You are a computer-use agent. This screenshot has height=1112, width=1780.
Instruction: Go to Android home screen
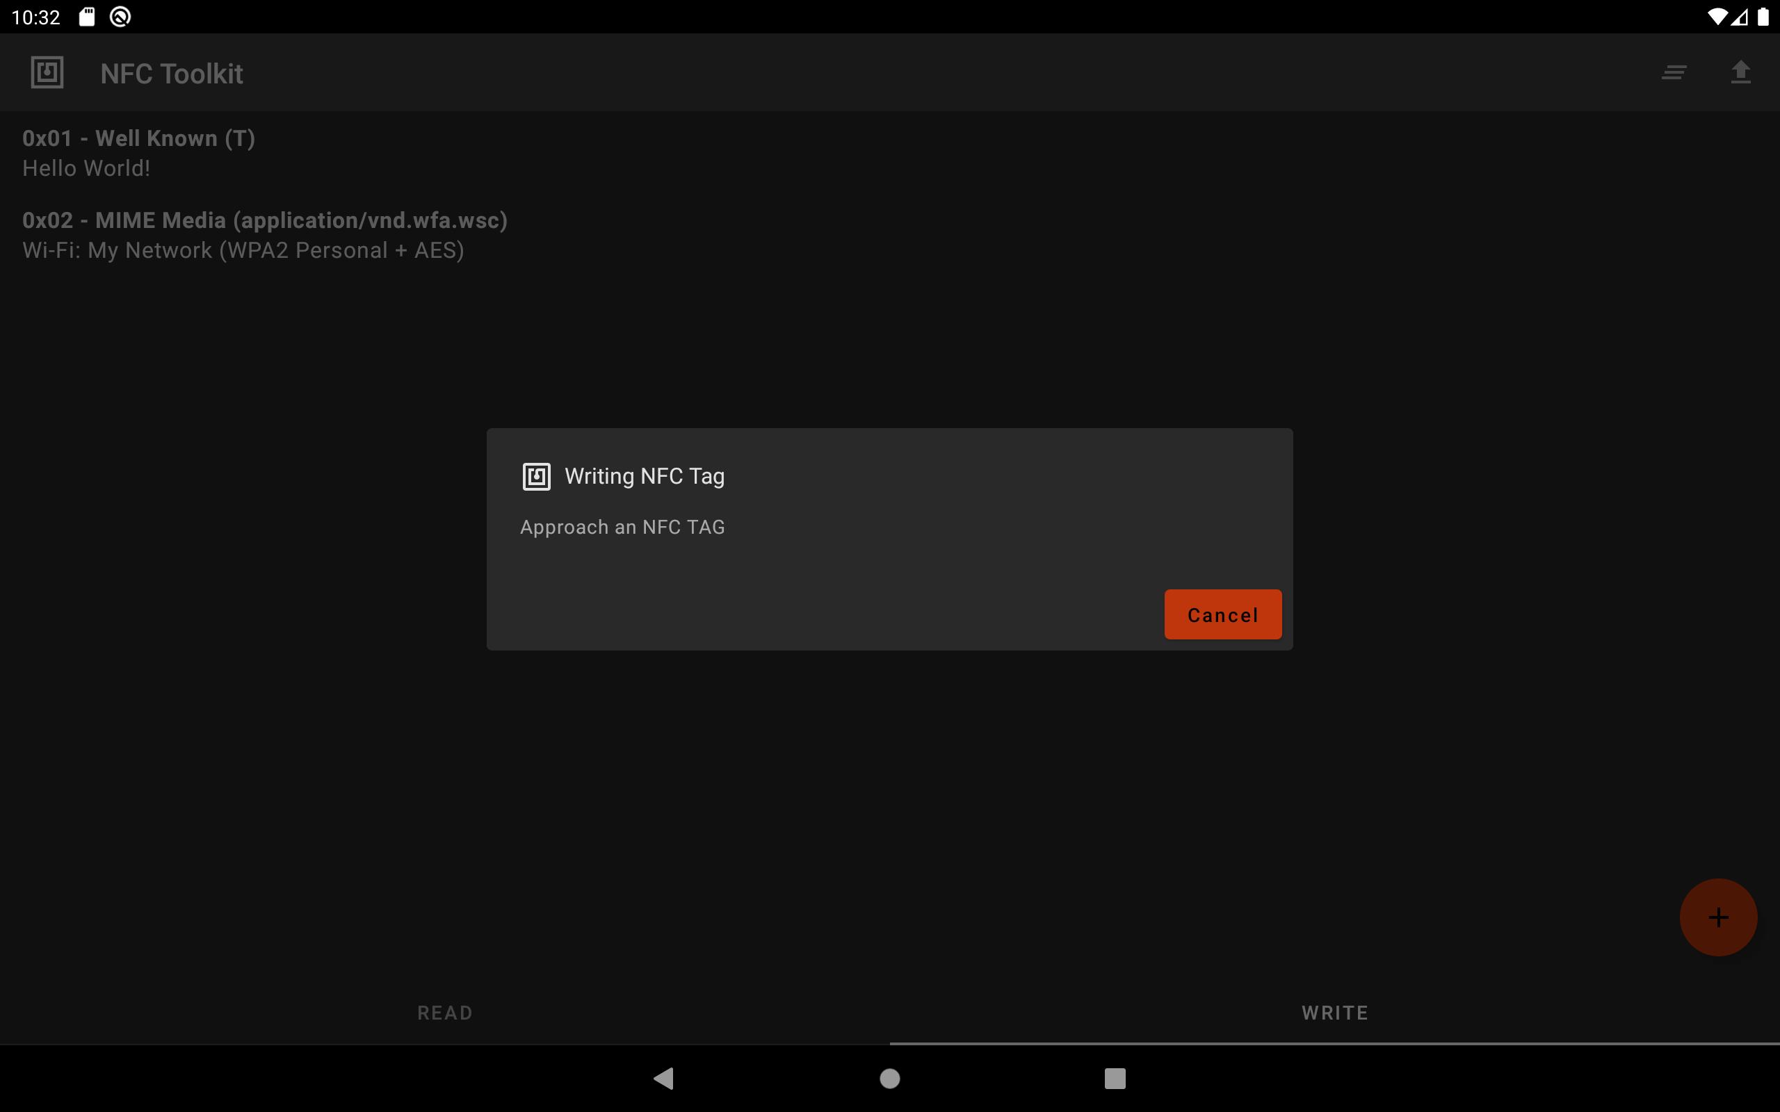[890, 1078]
